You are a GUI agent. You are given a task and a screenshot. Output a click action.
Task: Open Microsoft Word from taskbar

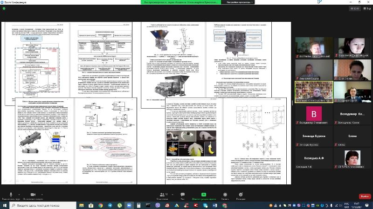point(215,205)
